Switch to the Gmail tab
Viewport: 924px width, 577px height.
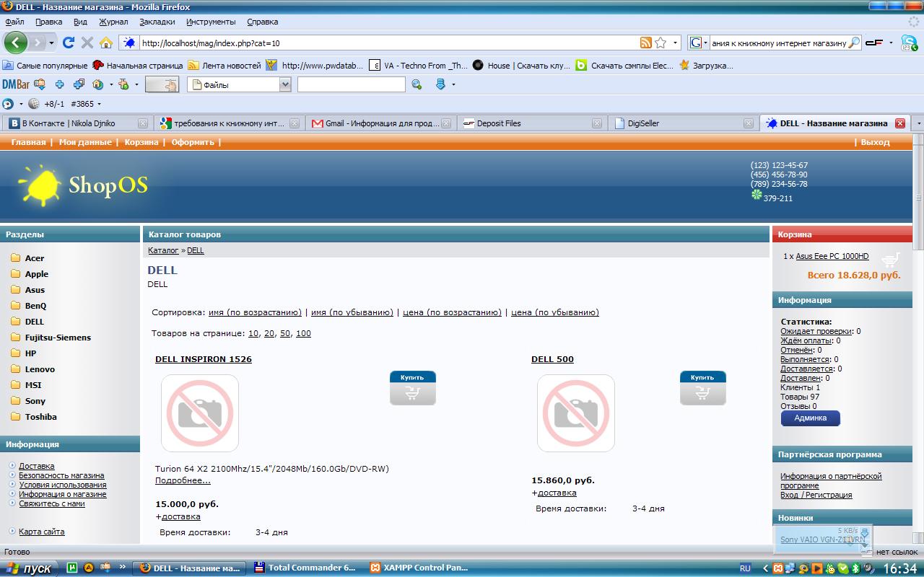[x=375, y=123]
